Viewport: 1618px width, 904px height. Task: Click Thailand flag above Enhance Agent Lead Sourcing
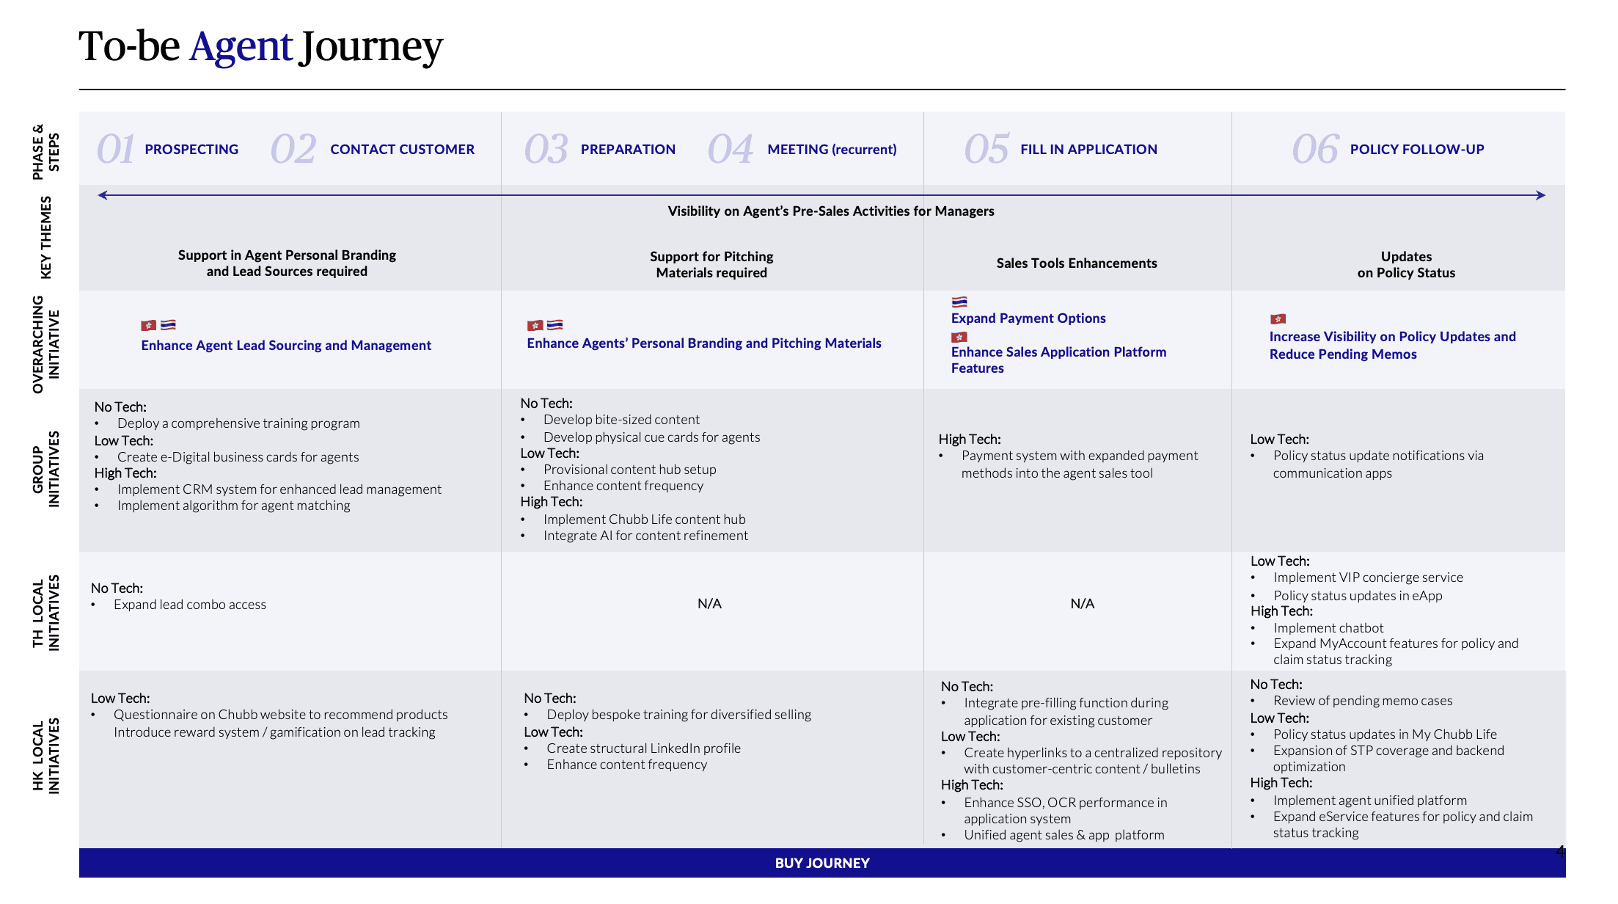coord(168,324)
